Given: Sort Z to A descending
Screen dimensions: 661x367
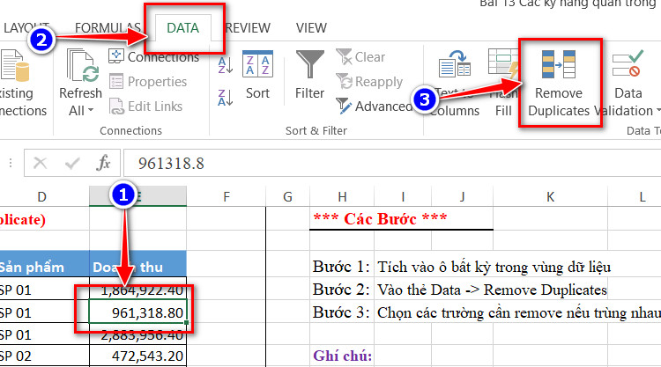Looking at the screenshot, I should 226,98.
